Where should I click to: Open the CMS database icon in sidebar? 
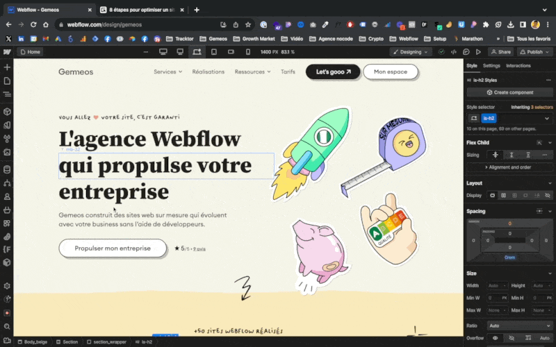click(x=7, y=169)
